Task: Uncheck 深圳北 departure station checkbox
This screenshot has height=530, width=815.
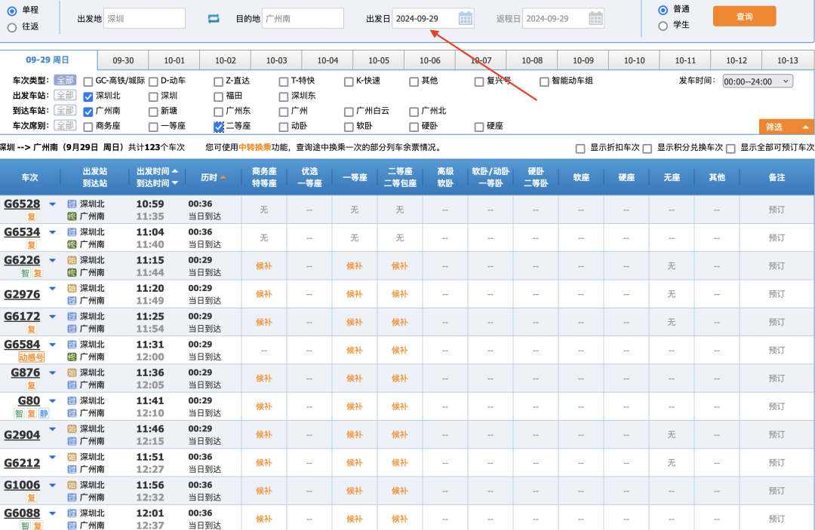Action: [88, 97]
